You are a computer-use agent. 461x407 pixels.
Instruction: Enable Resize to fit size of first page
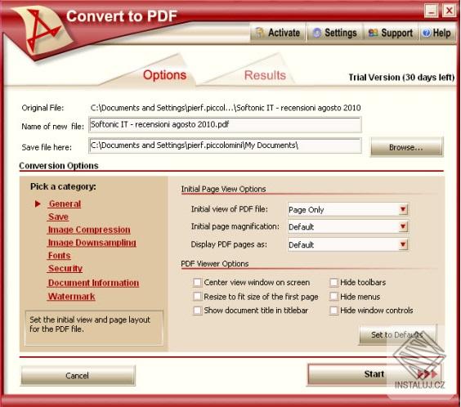click(x=197, y=296)
